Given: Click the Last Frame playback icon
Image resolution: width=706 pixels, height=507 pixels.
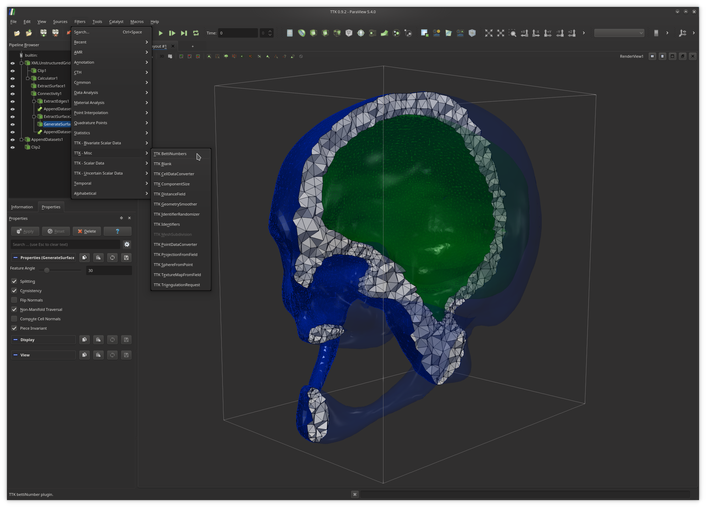Looking at the screenshot, I should pyautogui.click(x=184, y=33).
